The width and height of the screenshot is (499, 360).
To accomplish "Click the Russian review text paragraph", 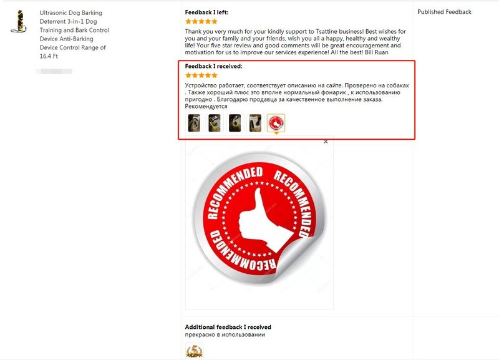I will (x=297, y=96).
